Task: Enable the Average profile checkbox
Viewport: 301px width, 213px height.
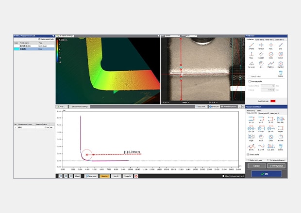Action: tap(250, 81)
